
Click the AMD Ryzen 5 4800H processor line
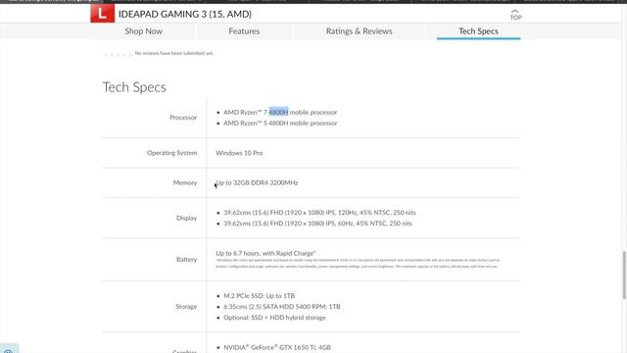coord(280,123)
